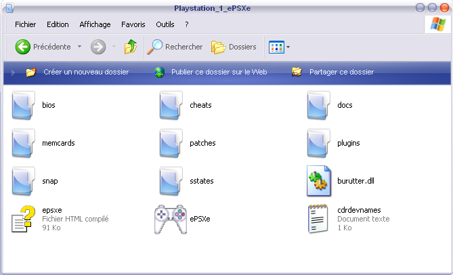This screenshot has width=453, height=275.
Task: Open the Edition menu
Action: coord(58,24)
